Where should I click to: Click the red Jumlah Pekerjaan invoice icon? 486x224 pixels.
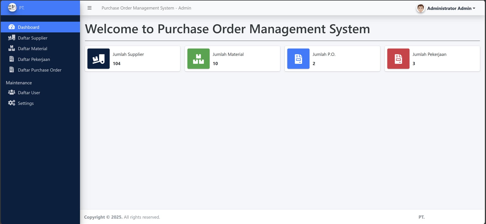click(398, 59)
